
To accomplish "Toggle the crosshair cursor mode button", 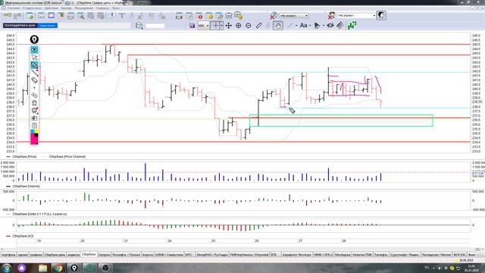I will (217, 26).
